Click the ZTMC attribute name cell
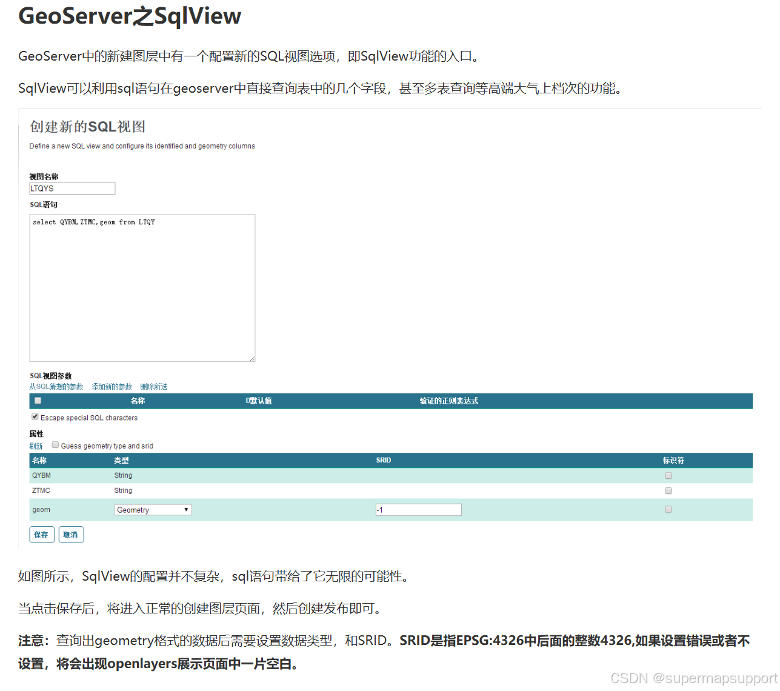The image size is (780, 691). click(41, 491)
